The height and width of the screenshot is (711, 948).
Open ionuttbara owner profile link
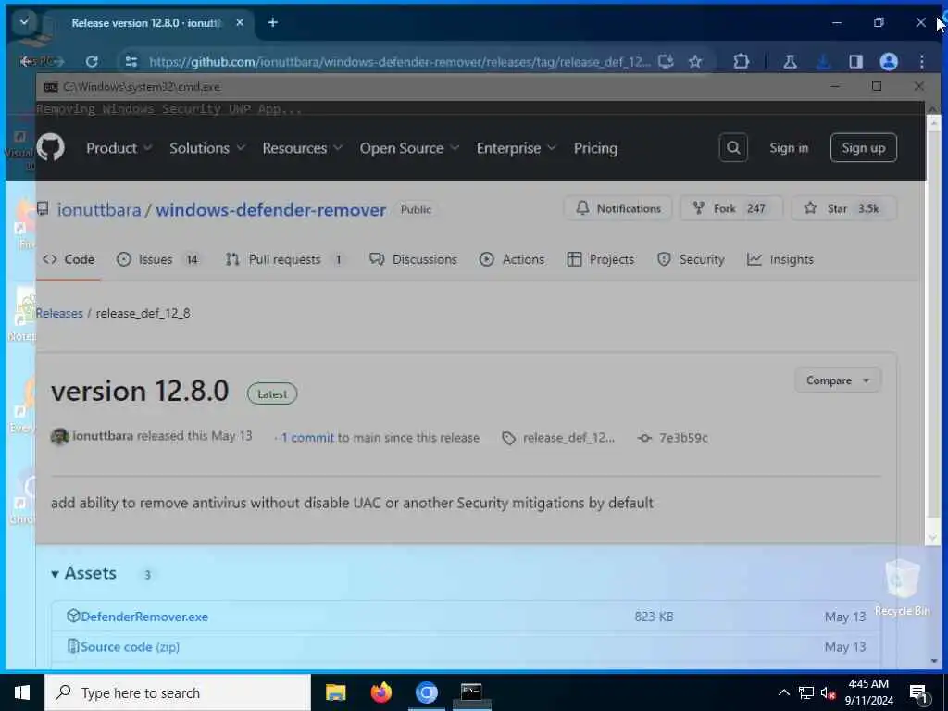99,210
